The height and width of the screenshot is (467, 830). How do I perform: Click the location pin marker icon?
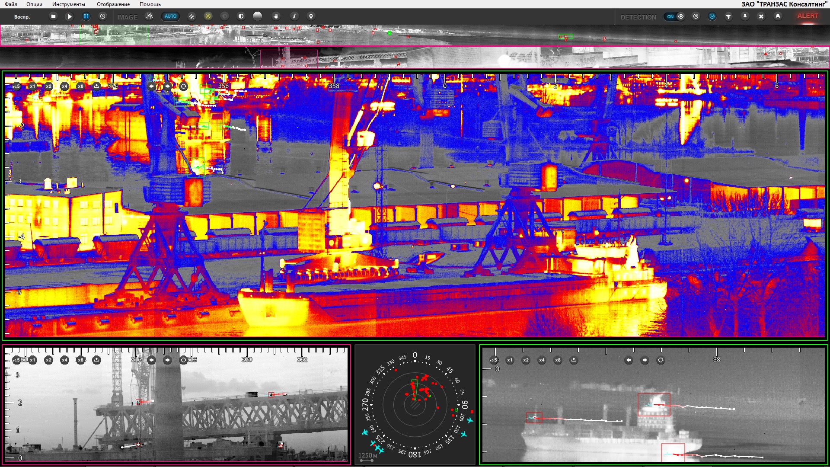click(310, 16)
